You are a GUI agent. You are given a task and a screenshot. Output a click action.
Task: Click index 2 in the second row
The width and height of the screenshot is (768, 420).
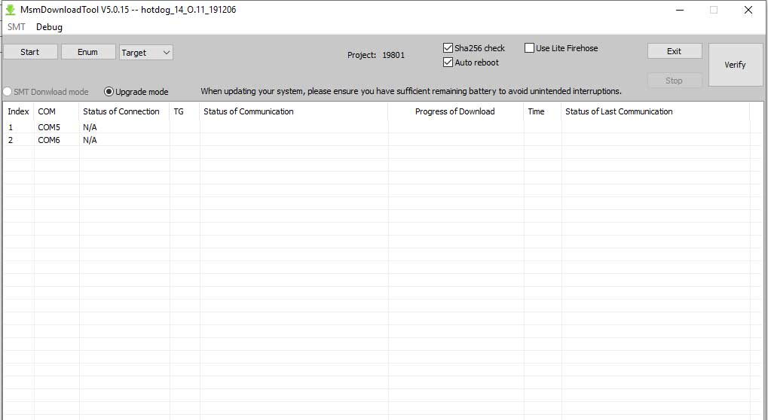coord(11,140)
